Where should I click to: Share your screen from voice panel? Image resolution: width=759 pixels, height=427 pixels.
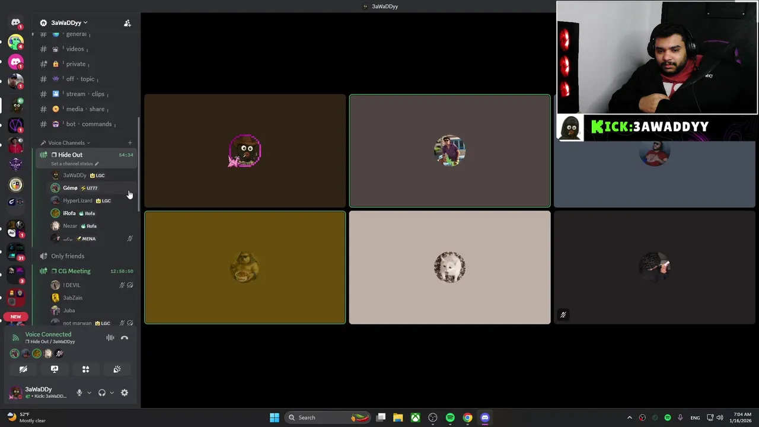55,369
